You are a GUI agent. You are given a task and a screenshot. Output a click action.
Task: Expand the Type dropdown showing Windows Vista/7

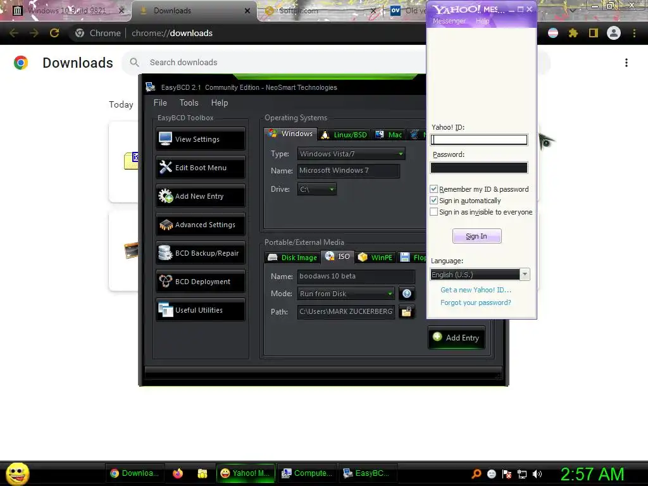point(351,154)
